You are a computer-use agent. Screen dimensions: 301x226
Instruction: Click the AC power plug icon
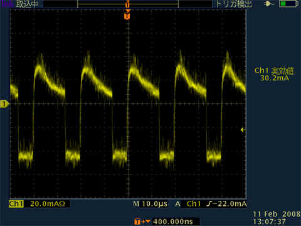click(269, 4)
